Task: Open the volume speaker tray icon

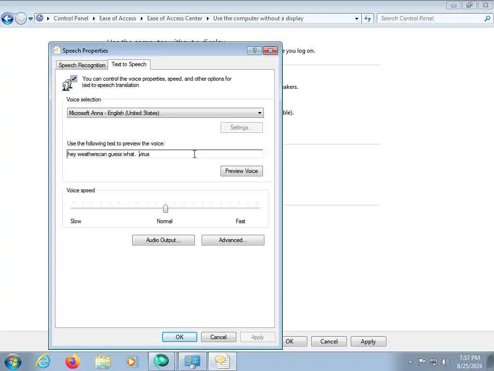Action: pos(445,362)
